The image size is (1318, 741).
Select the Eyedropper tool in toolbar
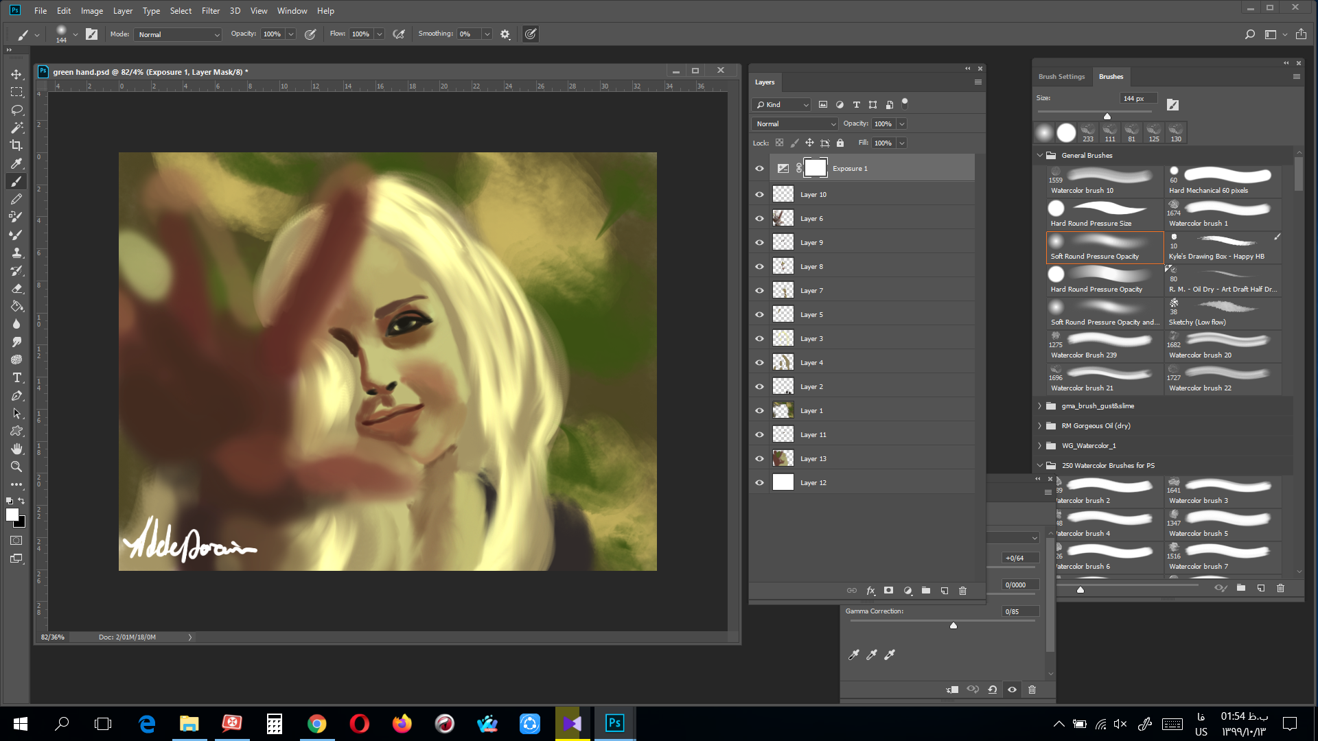click(x=16, y=163)
